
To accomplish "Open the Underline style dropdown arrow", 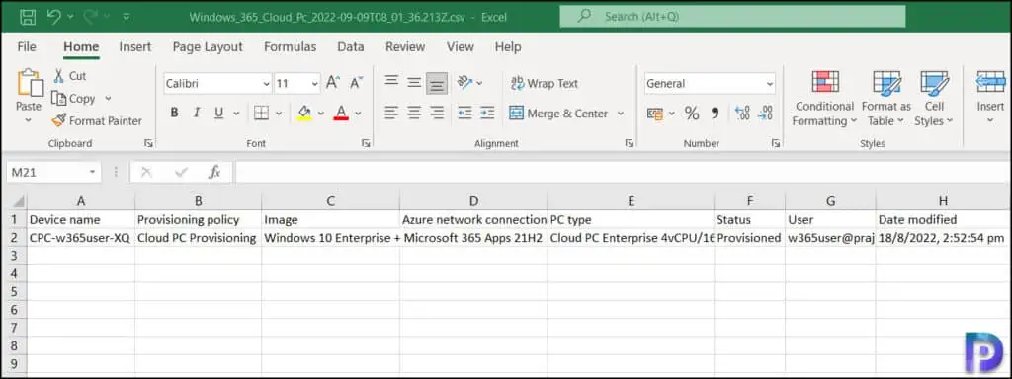I will (236, 114).
